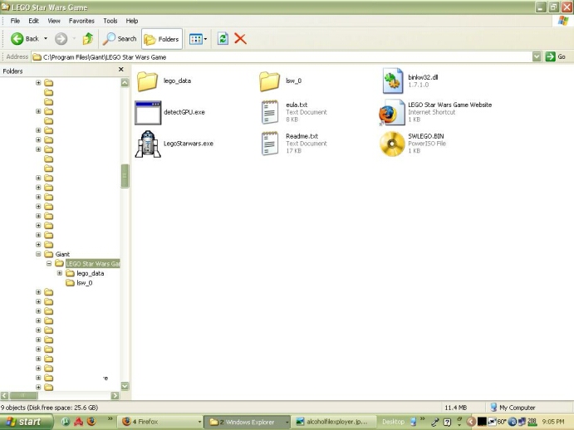Open the LegoStarwars.exe R2-D2 icon
The image size is (574, 430).
147,144
